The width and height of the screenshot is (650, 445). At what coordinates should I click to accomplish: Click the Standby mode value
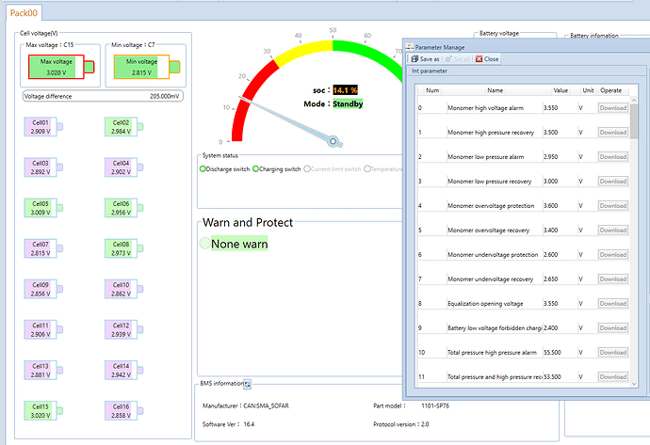click(348, 103)
